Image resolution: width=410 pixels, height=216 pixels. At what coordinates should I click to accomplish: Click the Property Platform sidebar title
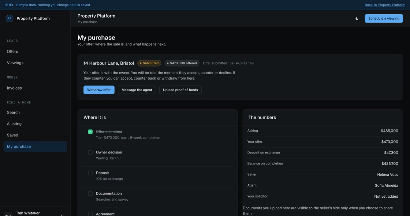click(33, 19)
